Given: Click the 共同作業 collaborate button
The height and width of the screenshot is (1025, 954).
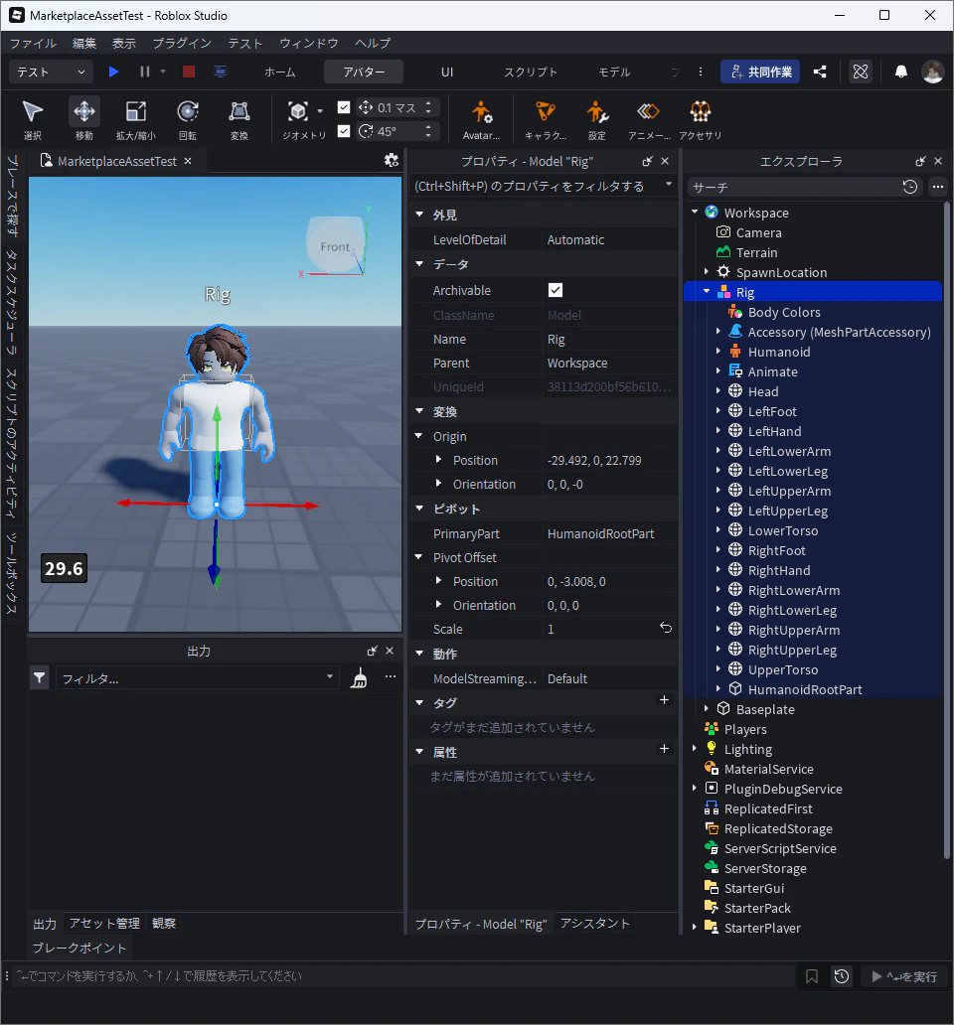Looking at the screenshot, I should point(760,72).
